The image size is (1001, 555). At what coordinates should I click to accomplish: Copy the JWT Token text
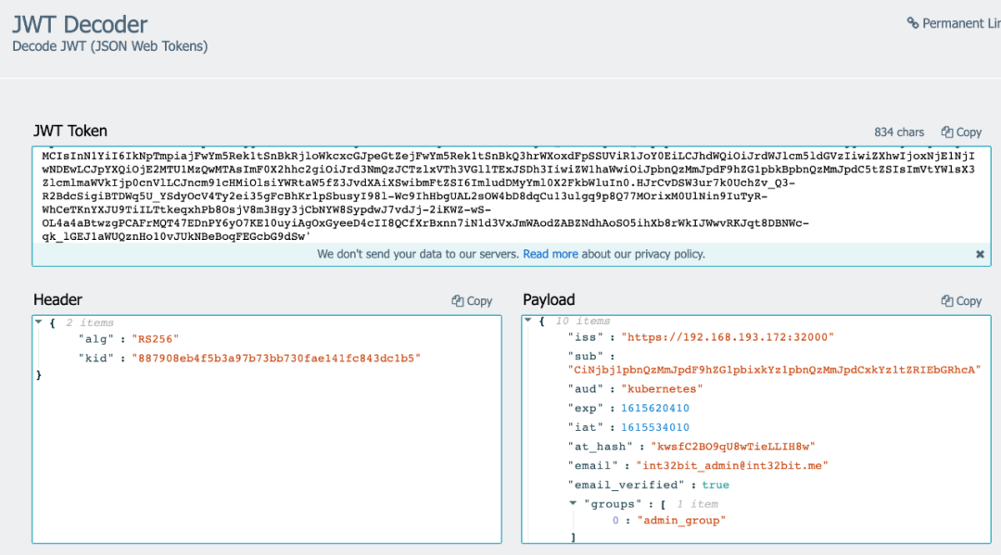[x=961, y=132]
